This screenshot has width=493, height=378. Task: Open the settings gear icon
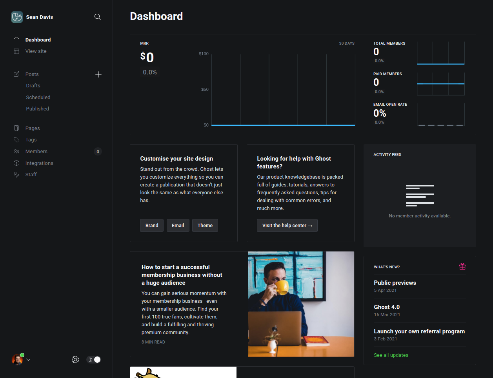pos(75,359)
